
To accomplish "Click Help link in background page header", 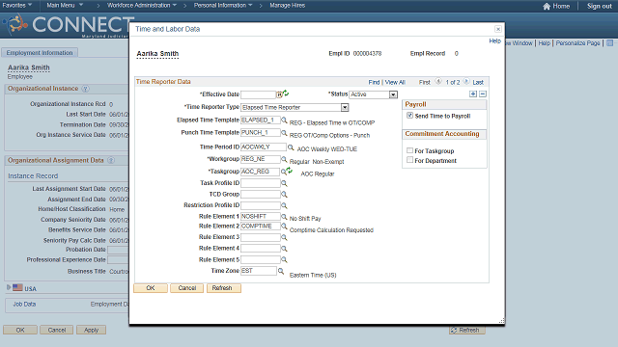I will click(x=544, y=42).
